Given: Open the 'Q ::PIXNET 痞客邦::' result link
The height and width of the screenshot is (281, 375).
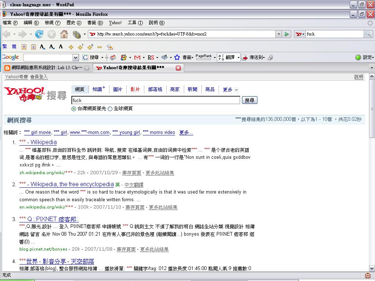Looking at the screenshot, I should [x=49, y=219].
